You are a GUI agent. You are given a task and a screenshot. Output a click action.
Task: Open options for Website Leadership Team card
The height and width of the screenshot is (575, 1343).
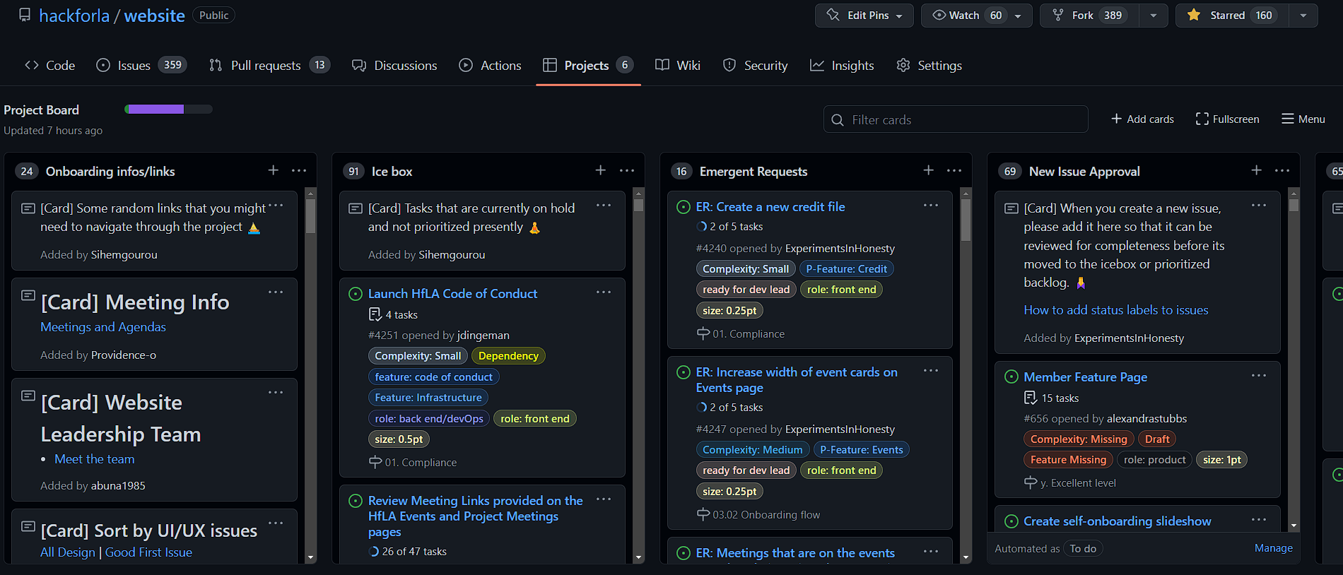pyautogui.click(x=276, y=392)
